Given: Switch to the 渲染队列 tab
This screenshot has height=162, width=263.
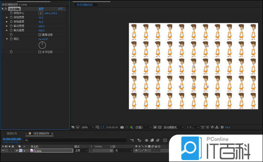Looking at the screenshot, I should point(11,133).
